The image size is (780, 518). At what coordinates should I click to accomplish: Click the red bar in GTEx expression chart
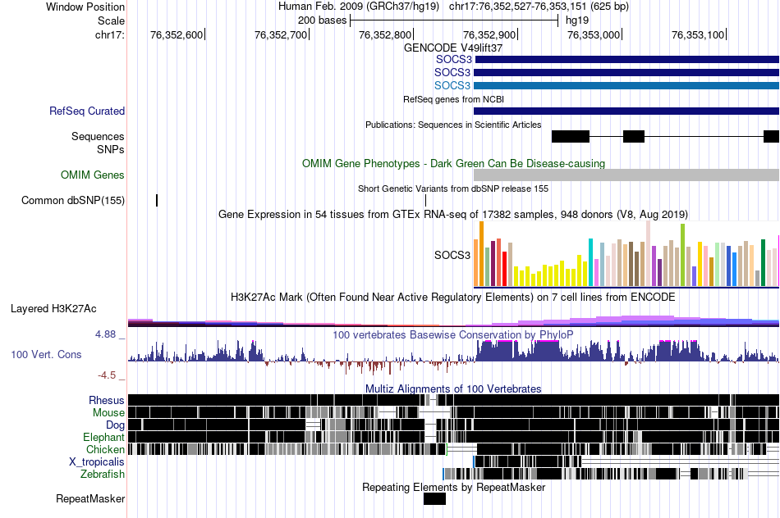click(x=504, y=269)
